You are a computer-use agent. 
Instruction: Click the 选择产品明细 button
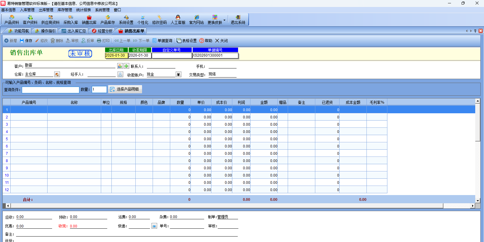coord(125,89)
